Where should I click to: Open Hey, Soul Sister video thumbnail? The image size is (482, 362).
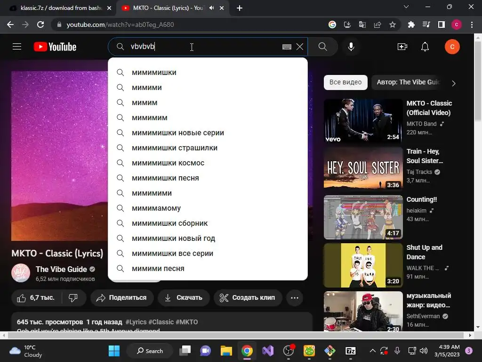[x=363, y=168]
